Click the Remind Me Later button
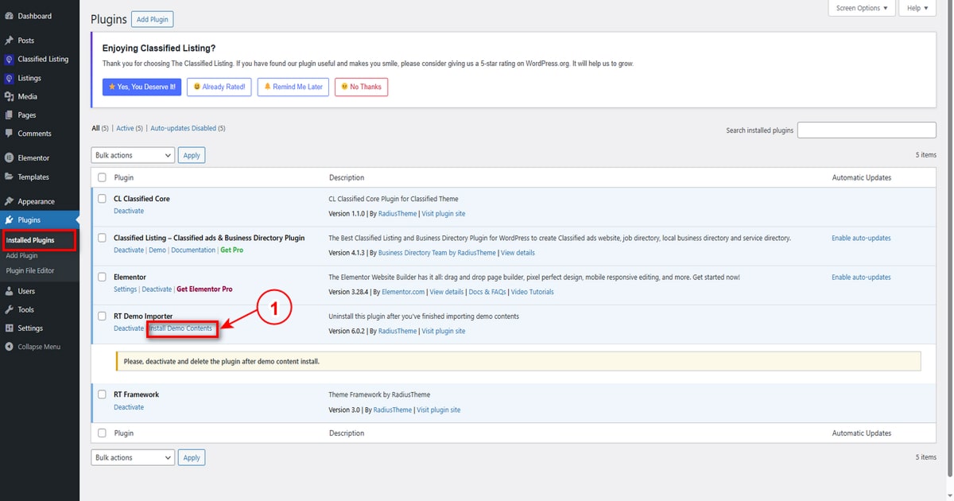 click(293, 87)
